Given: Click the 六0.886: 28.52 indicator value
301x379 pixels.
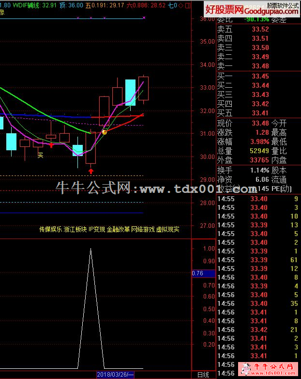Looking at the screenshot, I should pyautogui.click(x=146, y=5).
